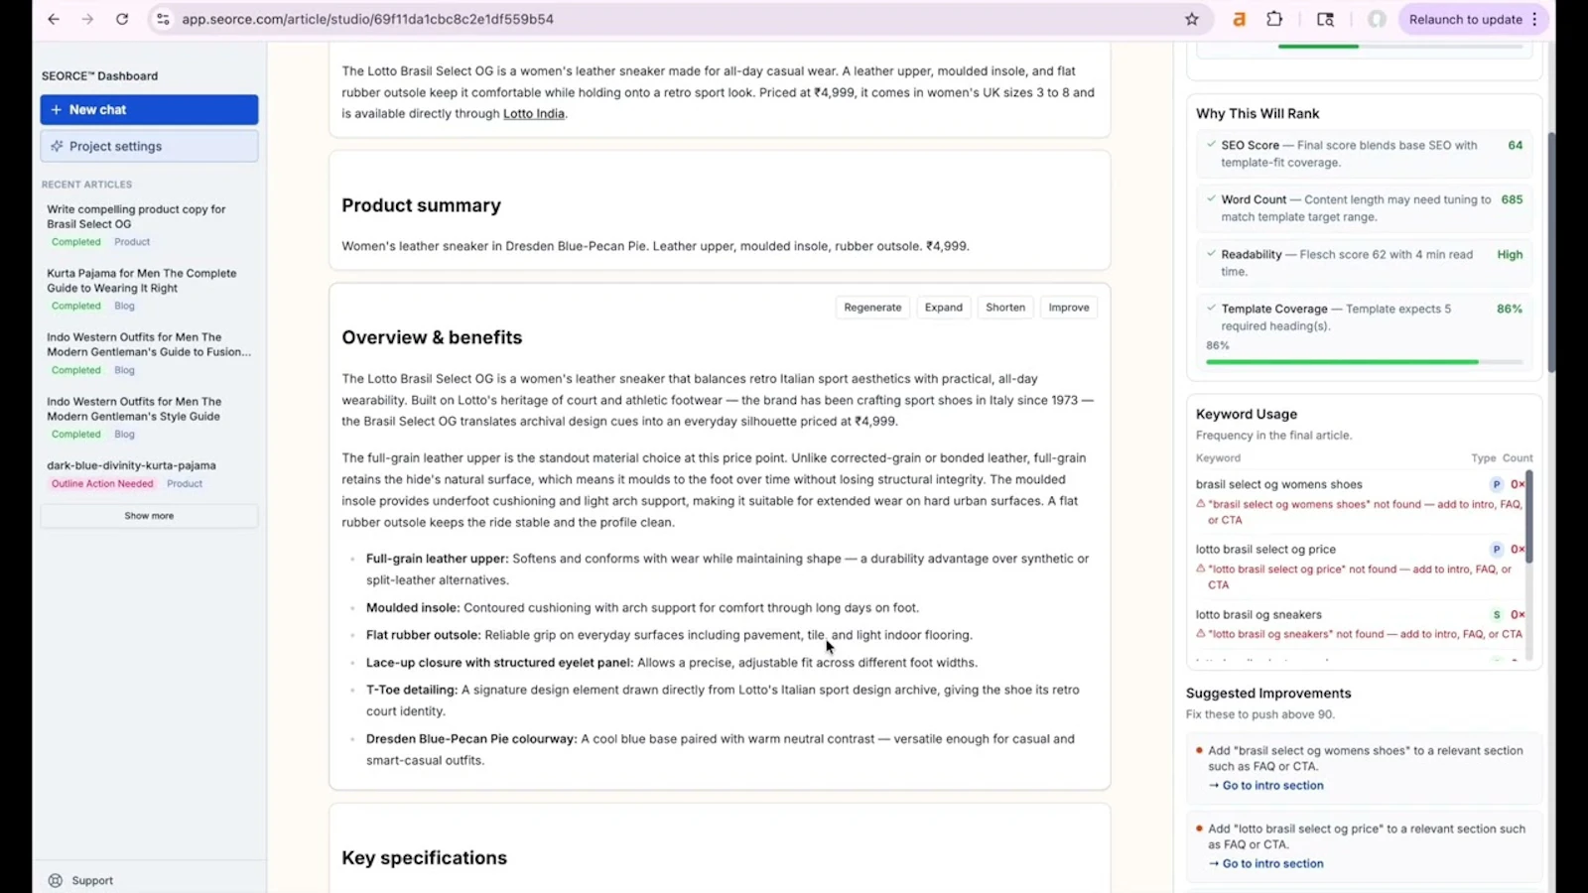Viewport: 1588px width, 893px height.
Task: Open the Extensions puzzle menu
Action: (x=1274, y=19)
